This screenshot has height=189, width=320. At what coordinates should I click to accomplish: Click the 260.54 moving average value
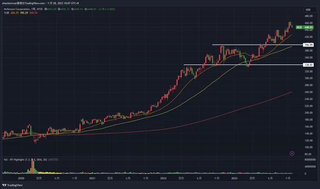point(33,13)
